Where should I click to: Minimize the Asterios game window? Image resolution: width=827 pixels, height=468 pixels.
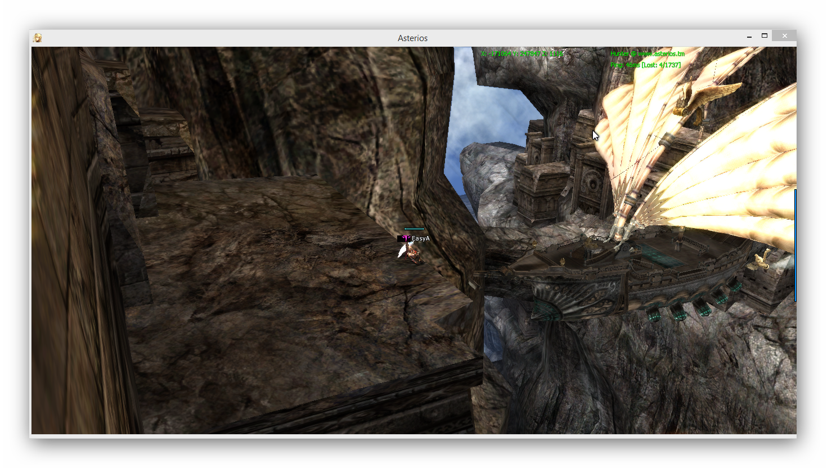[x=749, y=36]
